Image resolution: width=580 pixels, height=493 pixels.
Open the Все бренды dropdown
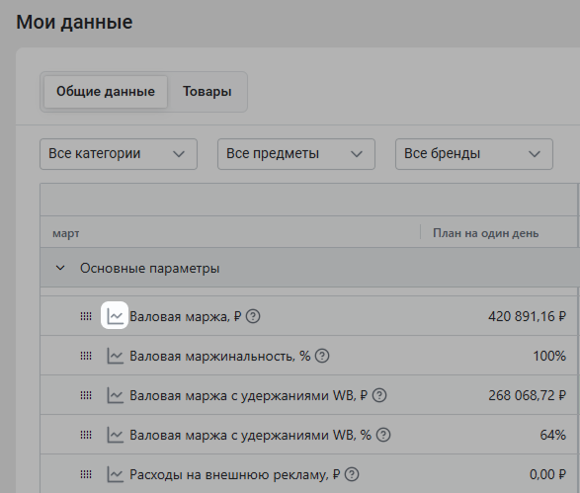(x=474, y=154)
